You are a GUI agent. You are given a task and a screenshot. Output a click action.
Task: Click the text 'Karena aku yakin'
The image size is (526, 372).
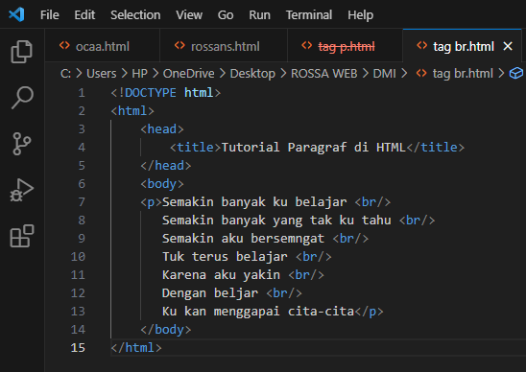point(221,275)
